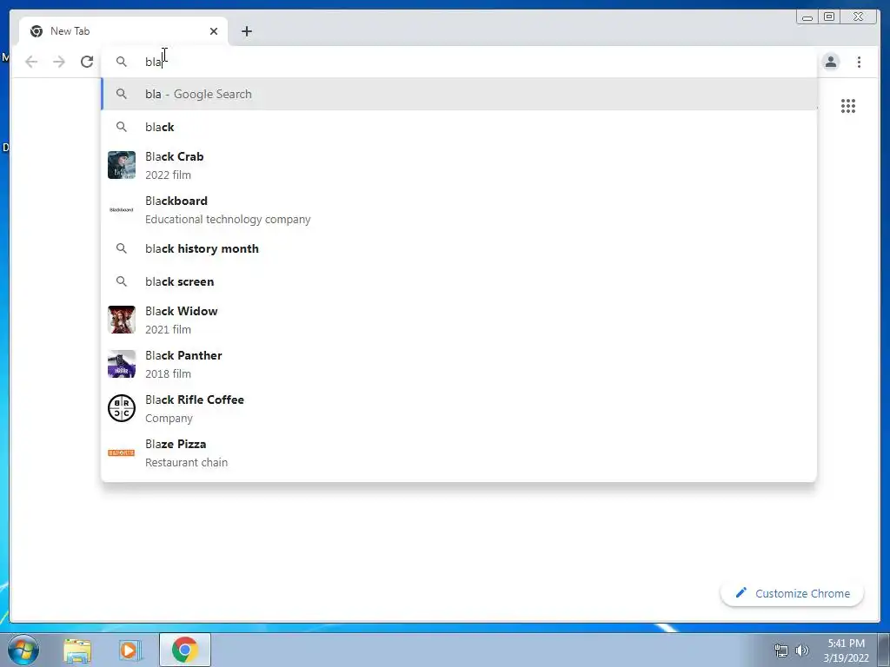
Task: Click the Blackboard company logo icon
Action: point(122,210)
